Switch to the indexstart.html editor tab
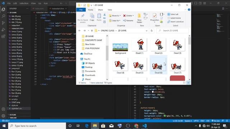This screenshot has width=230, height=129. click(58, 9)
